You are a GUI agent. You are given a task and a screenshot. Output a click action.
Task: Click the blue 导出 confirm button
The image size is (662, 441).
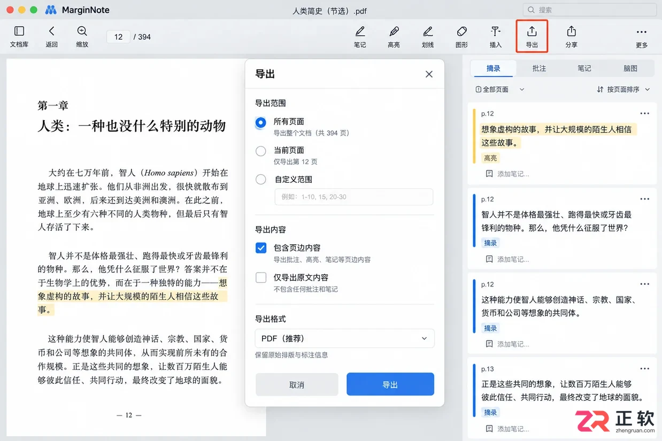pos(390,385)
